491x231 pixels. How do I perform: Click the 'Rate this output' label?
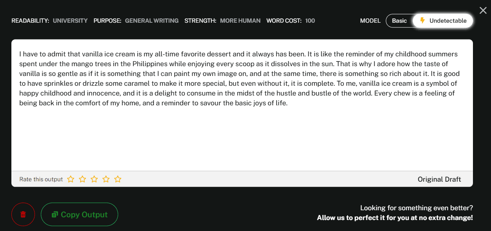(41, 179)
